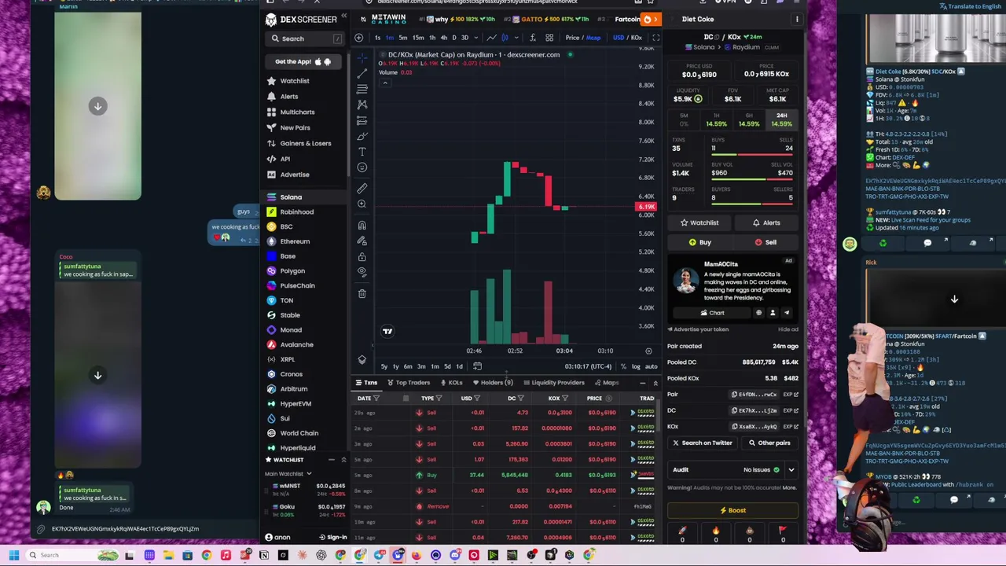Open the advertiser's Telegram link icon
Screen dimensions: 1006x566
[787, 313]
